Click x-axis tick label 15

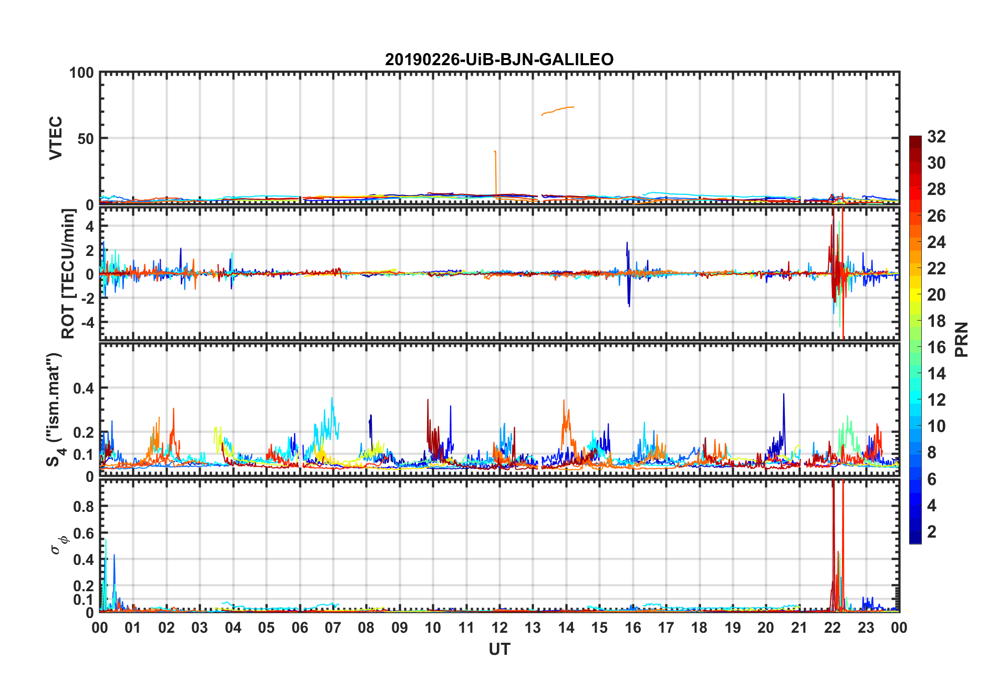(x=599, y=628)
